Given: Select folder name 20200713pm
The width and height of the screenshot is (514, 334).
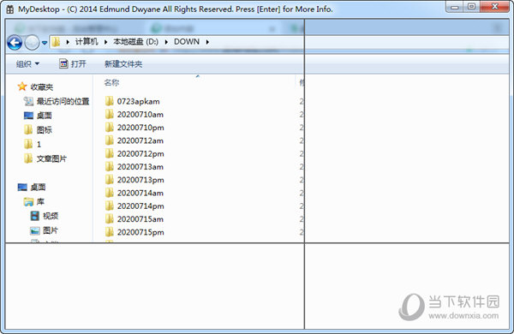Looking at the screenshot, I should tap(140, 180).
